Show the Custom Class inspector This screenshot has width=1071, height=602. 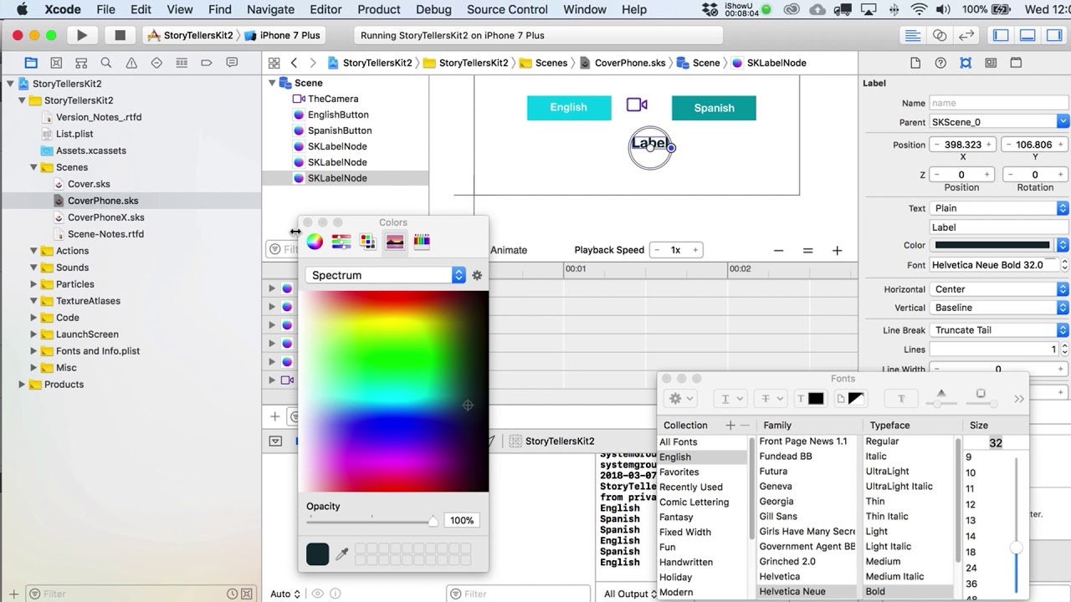click(x=991, y=63)
